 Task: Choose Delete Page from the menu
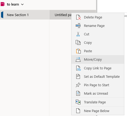tap(98, 17)
